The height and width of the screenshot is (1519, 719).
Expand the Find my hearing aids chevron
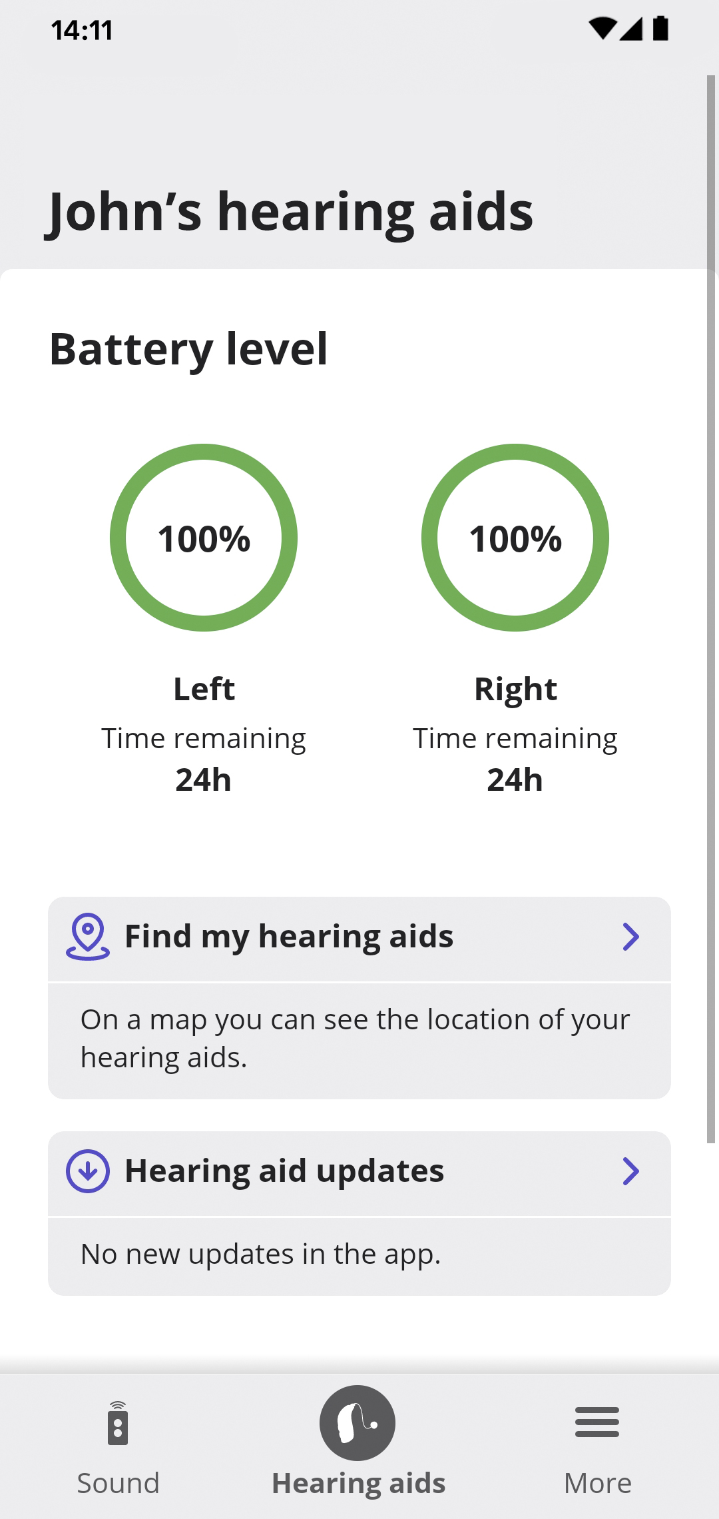(630, 937)
